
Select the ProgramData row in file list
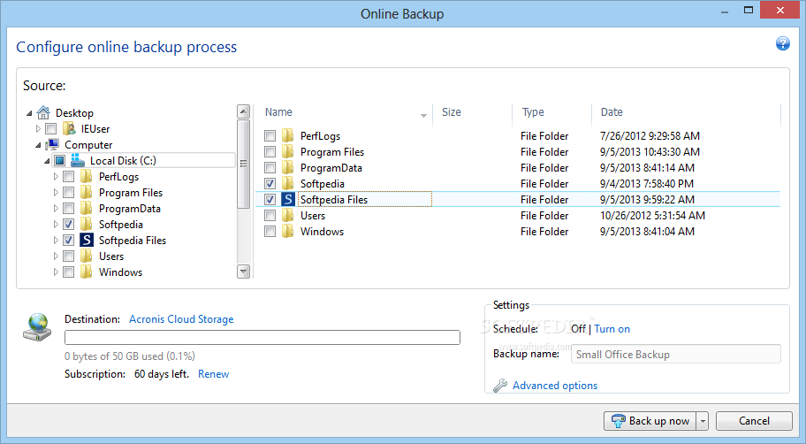pos(518,168)
